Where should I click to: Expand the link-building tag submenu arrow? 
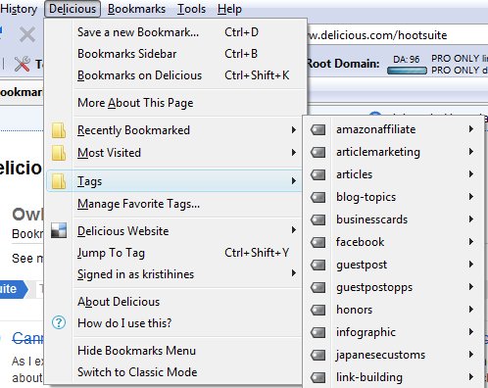(x=471, y=377)
